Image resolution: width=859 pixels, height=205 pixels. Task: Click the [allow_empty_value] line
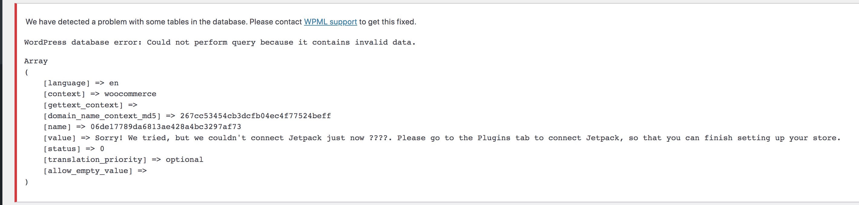point(95,171)
